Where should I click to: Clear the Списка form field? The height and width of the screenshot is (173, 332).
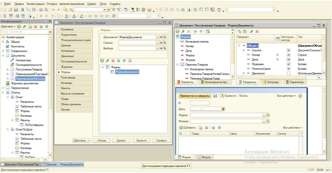tap(161, 43)
